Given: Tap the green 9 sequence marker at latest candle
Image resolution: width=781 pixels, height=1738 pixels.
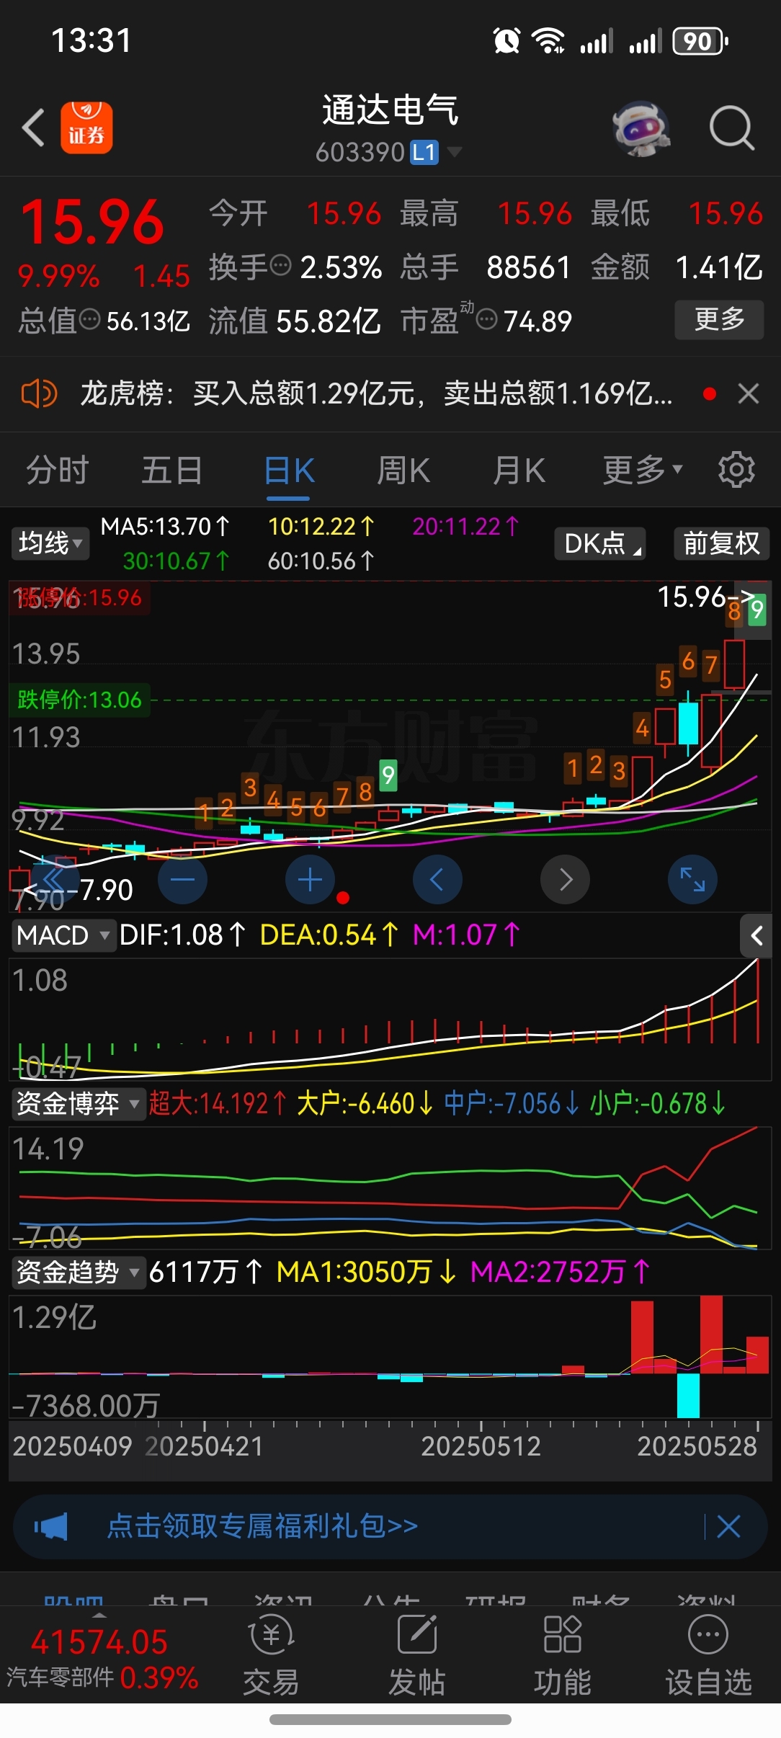Looking at the screenshot, I should pos(757,610).
